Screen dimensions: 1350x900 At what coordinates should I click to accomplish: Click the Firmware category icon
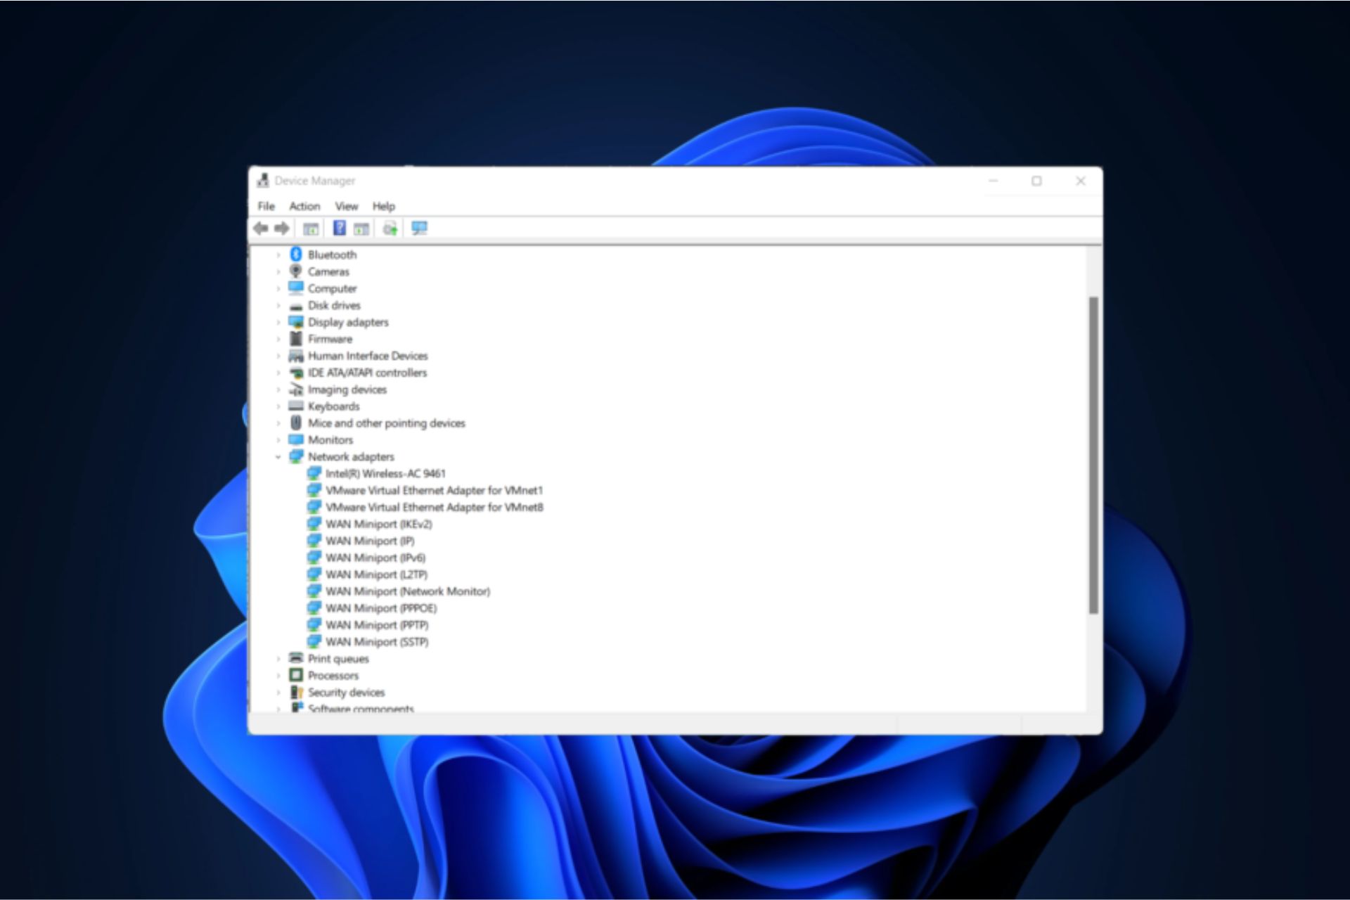point(296,339)
